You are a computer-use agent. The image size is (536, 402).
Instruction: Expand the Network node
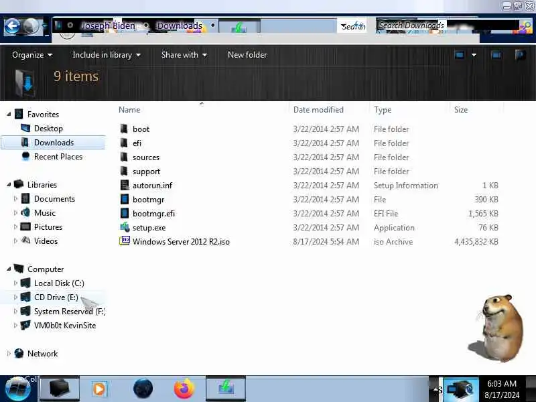pos(9,354)
